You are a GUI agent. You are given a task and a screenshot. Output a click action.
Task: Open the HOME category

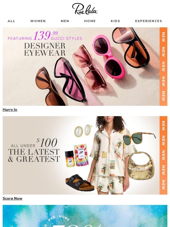tap(90, 21)
